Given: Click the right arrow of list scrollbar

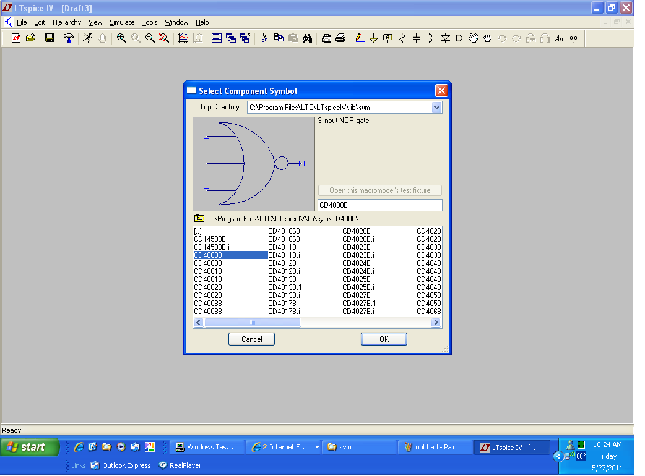Looking at the screenshot, I should [x=436, y=323].
